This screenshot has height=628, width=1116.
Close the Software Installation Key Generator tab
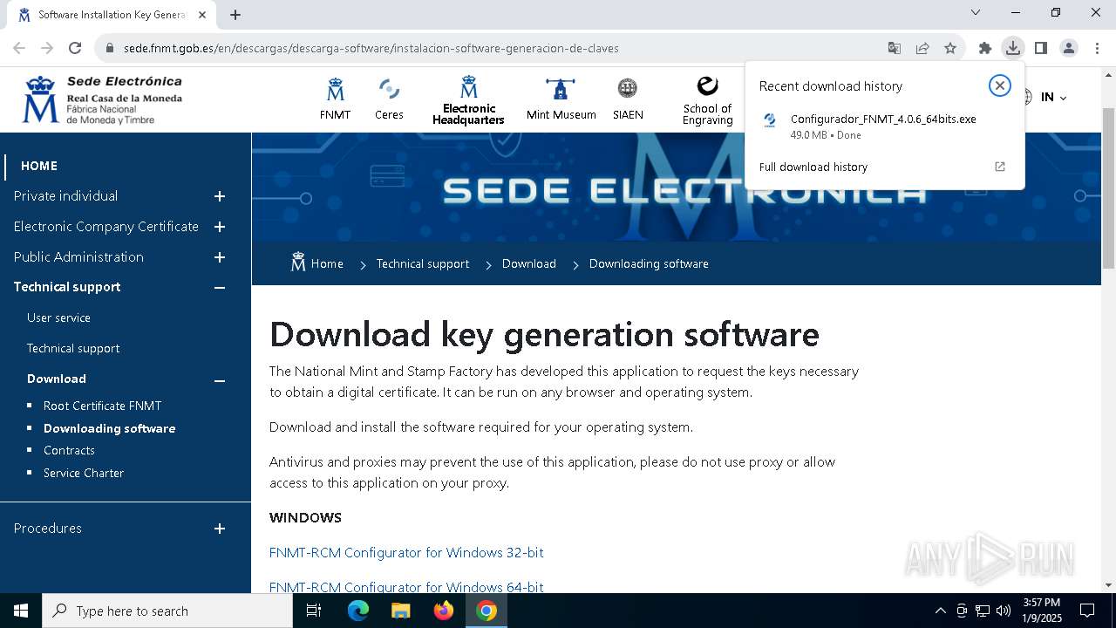(x=202, y=15)
